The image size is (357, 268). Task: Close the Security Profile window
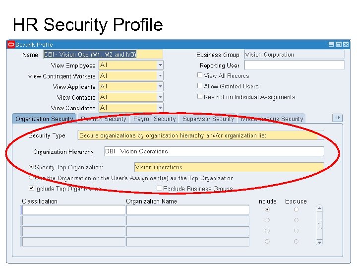[346, 45]
